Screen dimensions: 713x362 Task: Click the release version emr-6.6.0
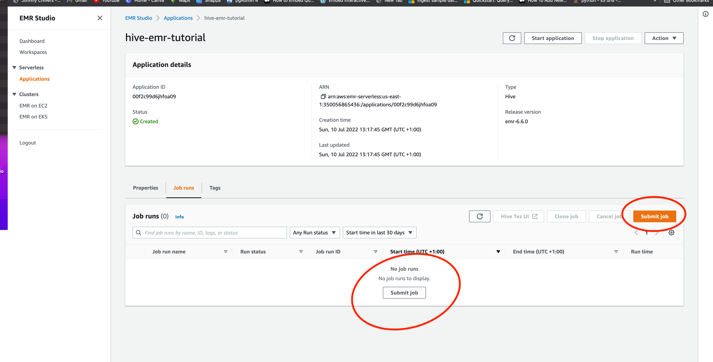click(x=516, y=121)
